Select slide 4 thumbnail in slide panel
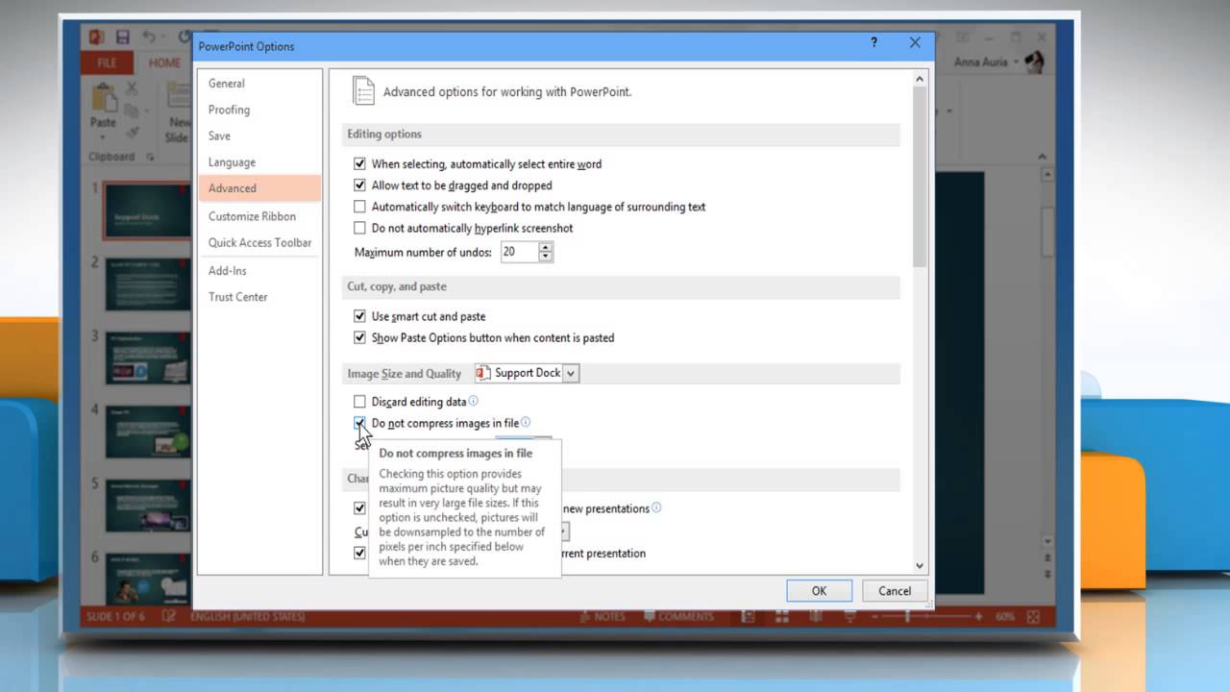Viewport: 1230px width, 692px height. pyautogui.click(x=148, y=432)
